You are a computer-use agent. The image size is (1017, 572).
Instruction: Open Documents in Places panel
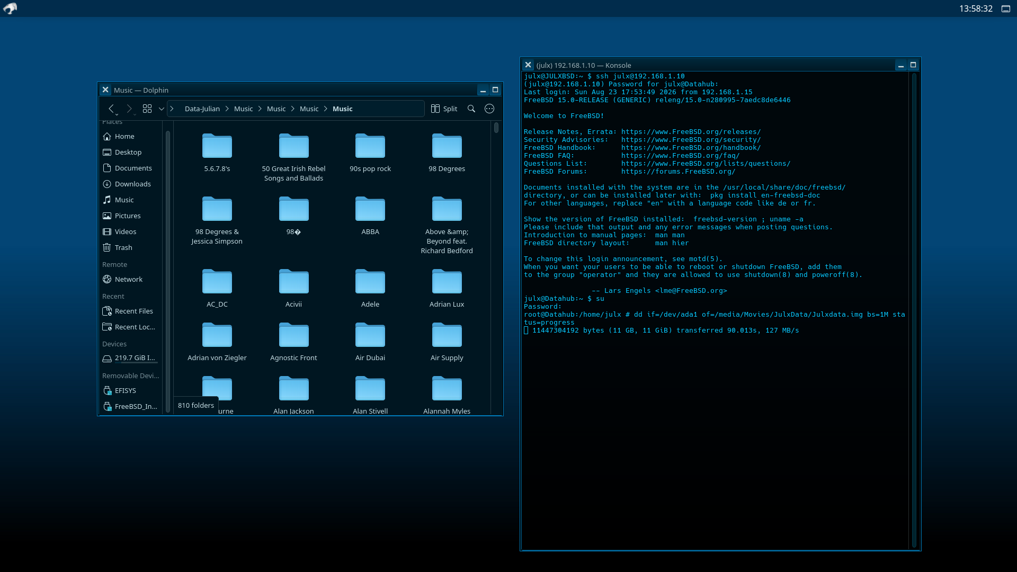tap(130, 168)
